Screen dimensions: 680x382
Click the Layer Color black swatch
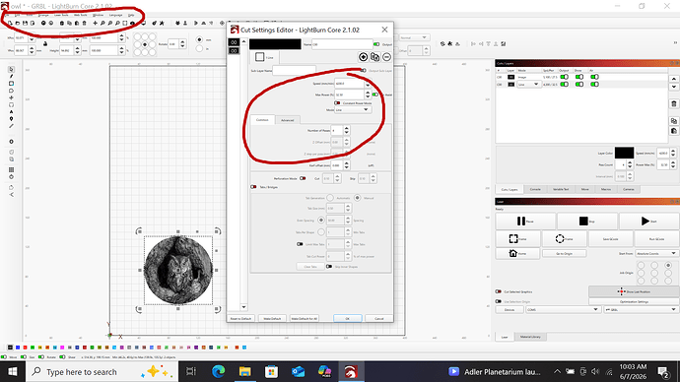624,153
